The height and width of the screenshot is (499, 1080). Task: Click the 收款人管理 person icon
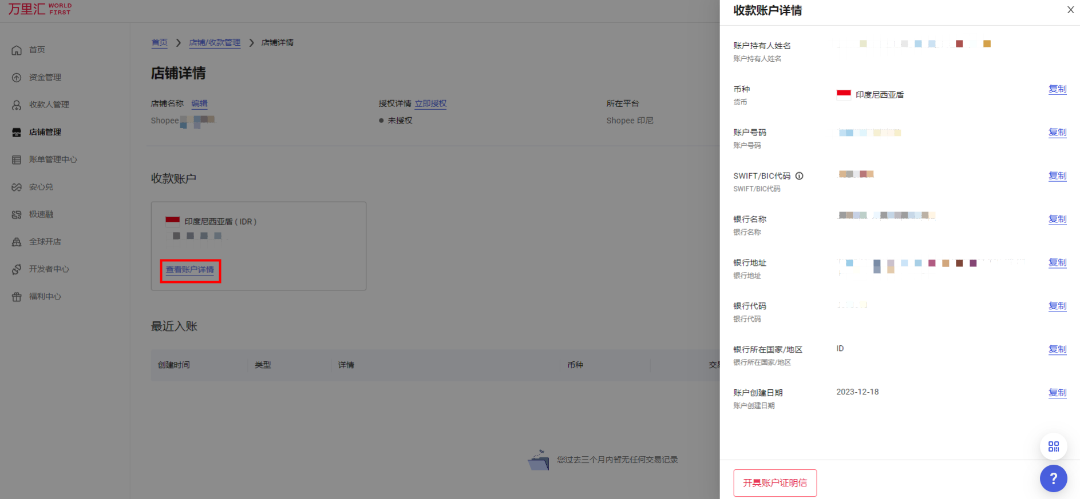click(17, 105)
